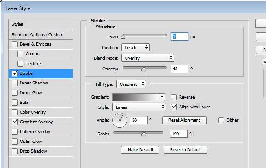Open the gradient picker arrow

(x=162, y=97)
